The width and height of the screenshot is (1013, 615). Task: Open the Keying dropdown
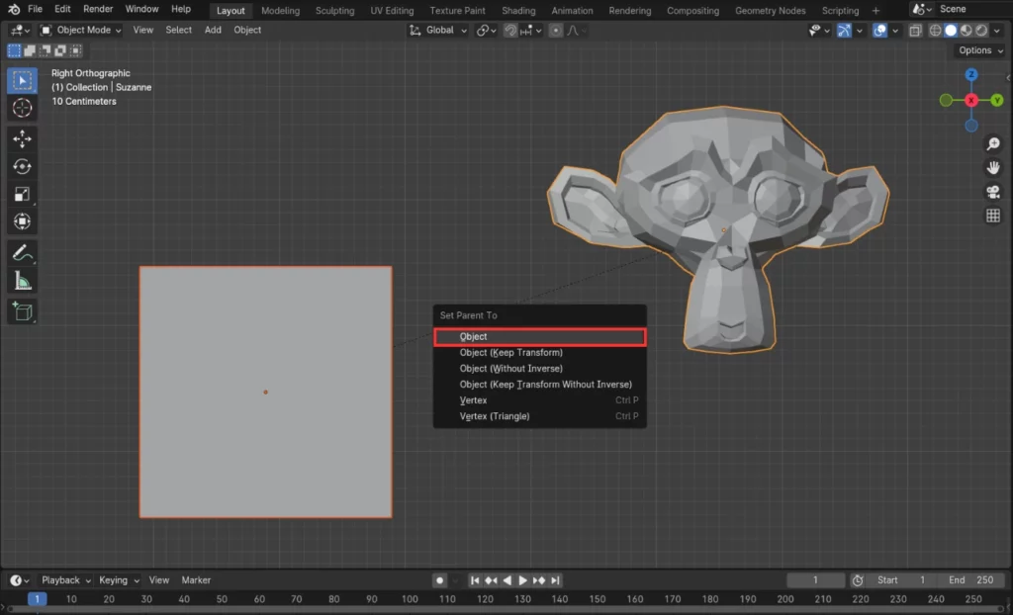tap(119, 580)
